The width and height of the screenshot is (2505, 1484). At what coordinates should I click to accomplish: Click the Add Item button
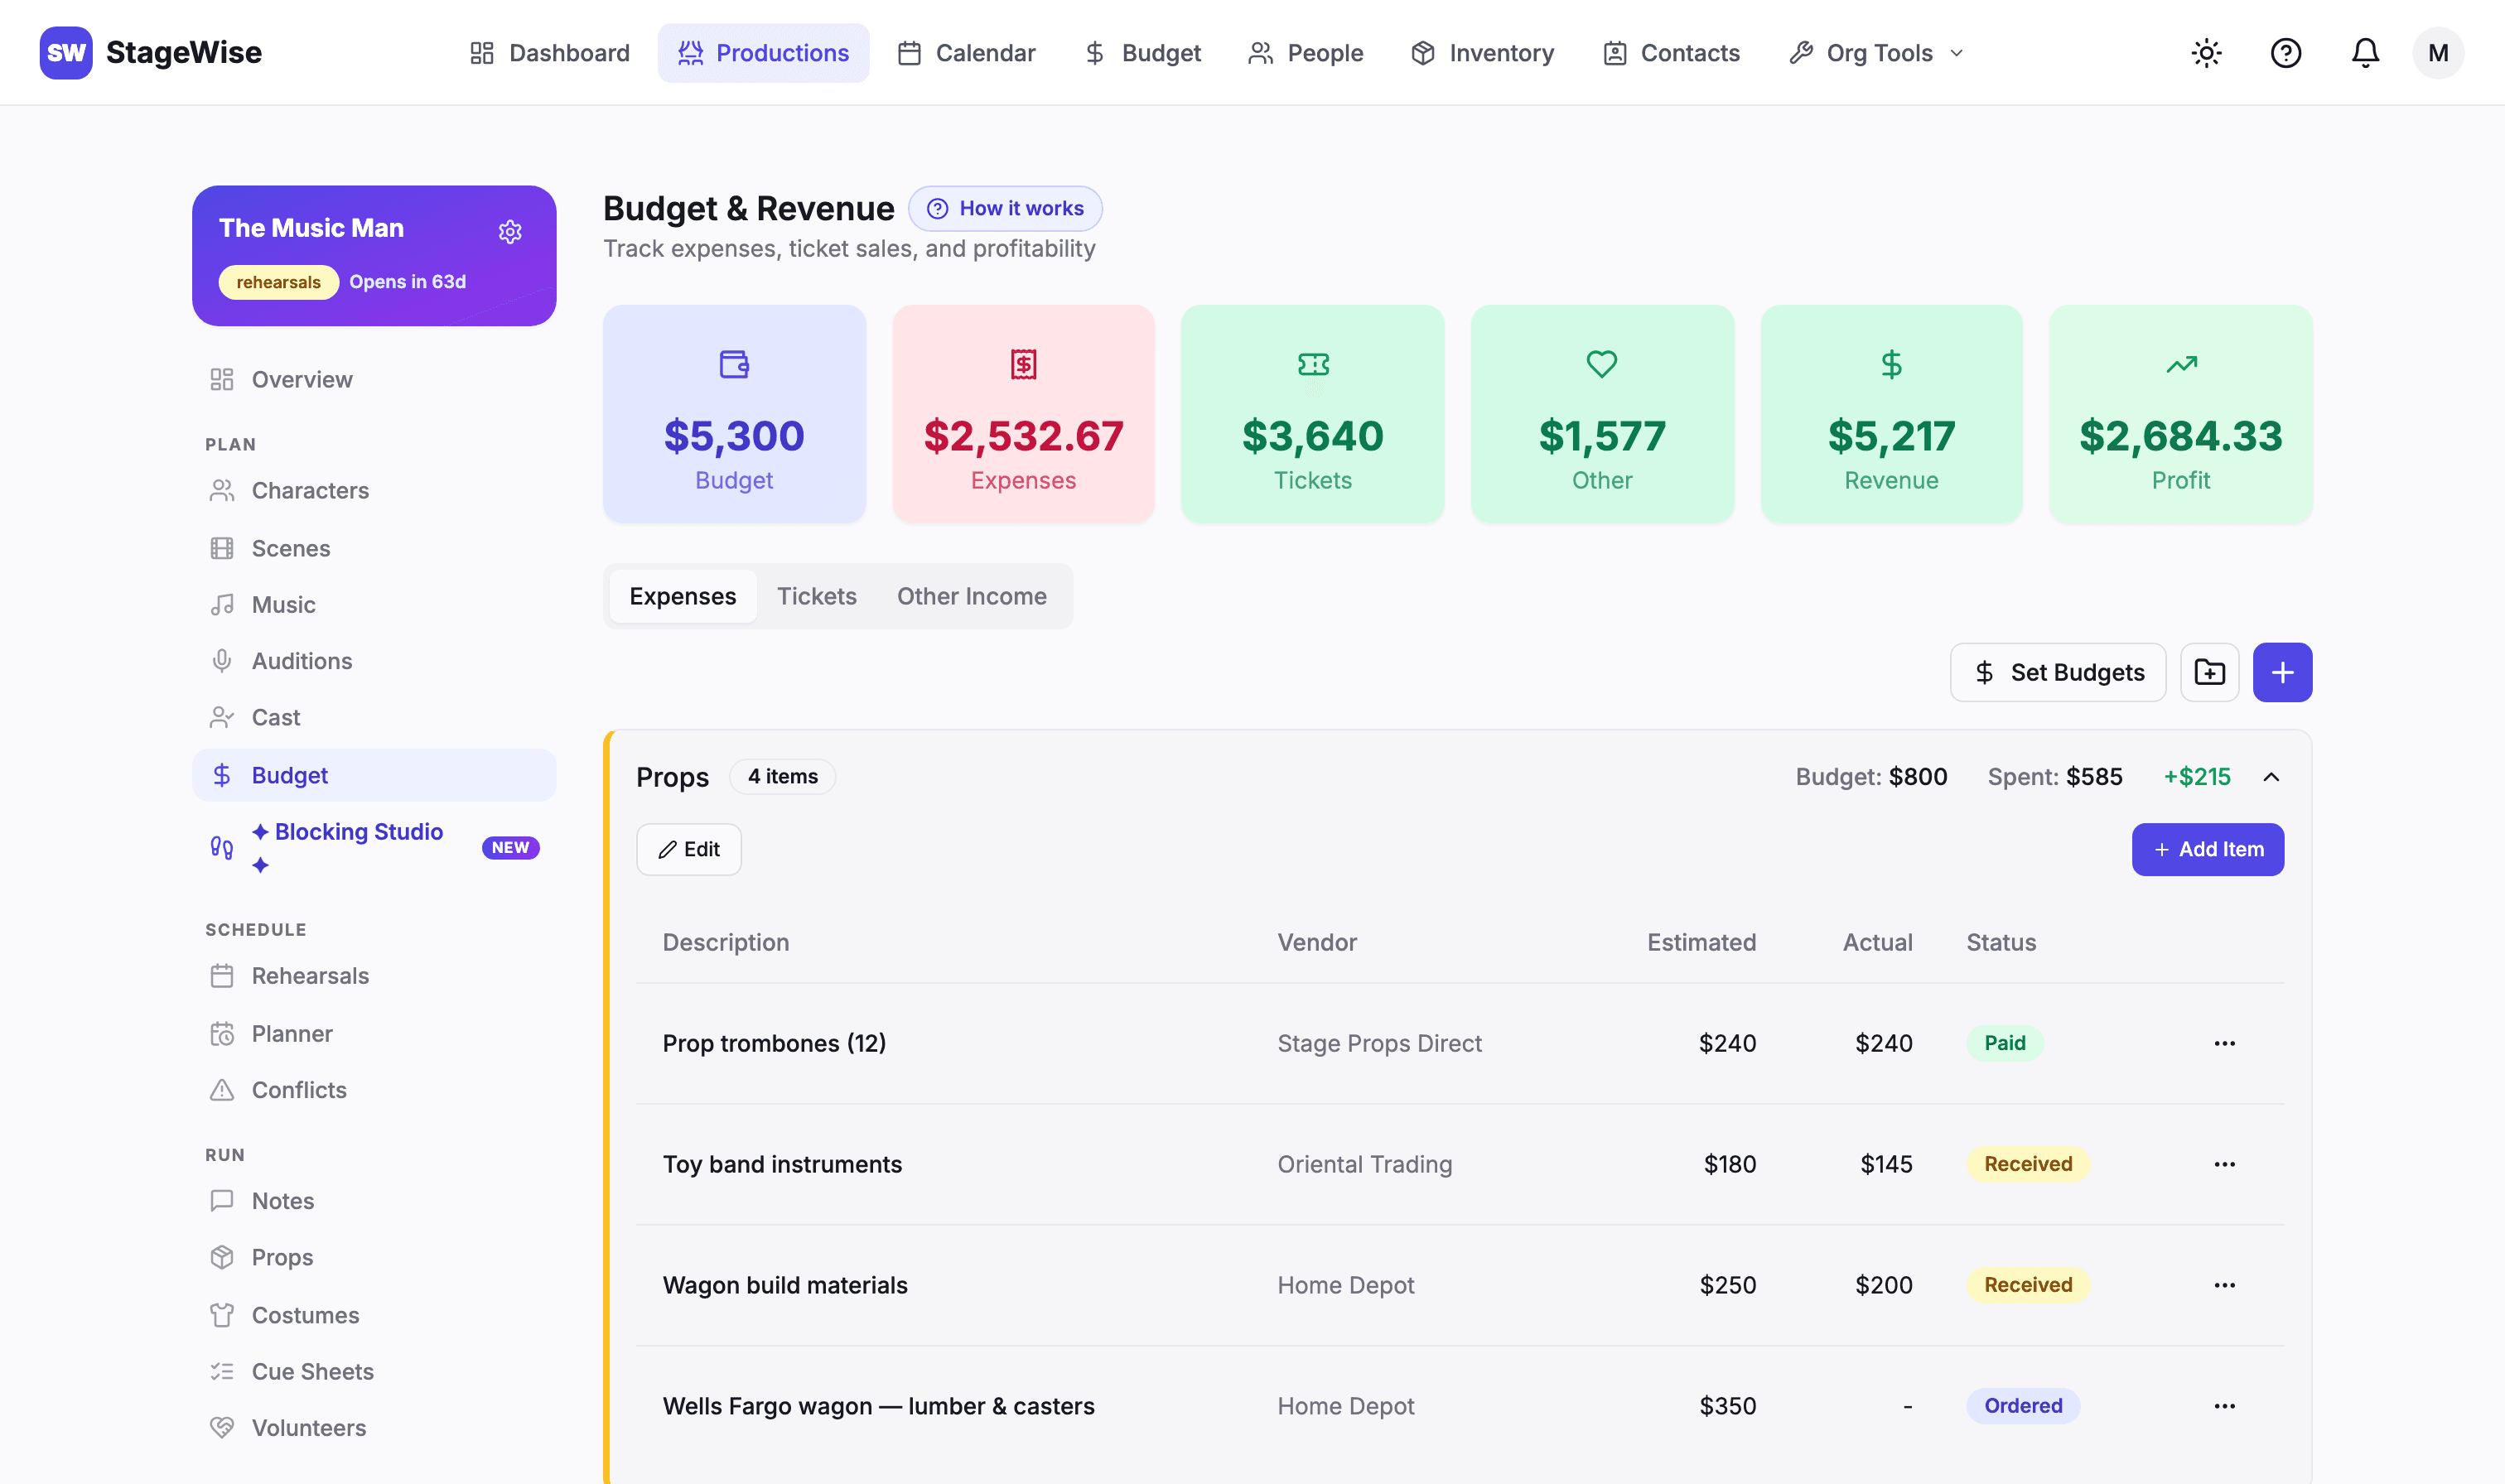[x=2207, y=849]
